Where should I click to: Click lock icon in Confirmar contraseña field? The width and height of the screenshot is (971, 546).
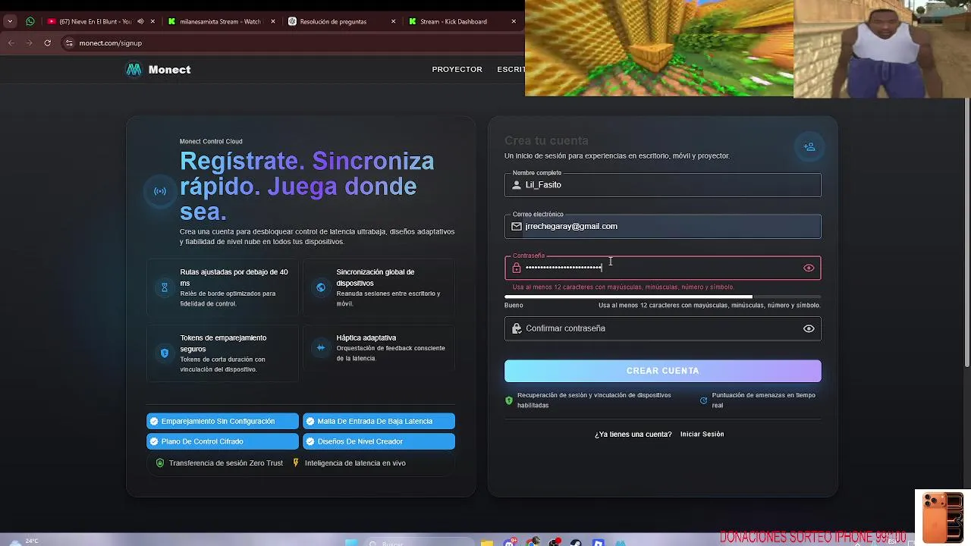(x=517, y=328)
